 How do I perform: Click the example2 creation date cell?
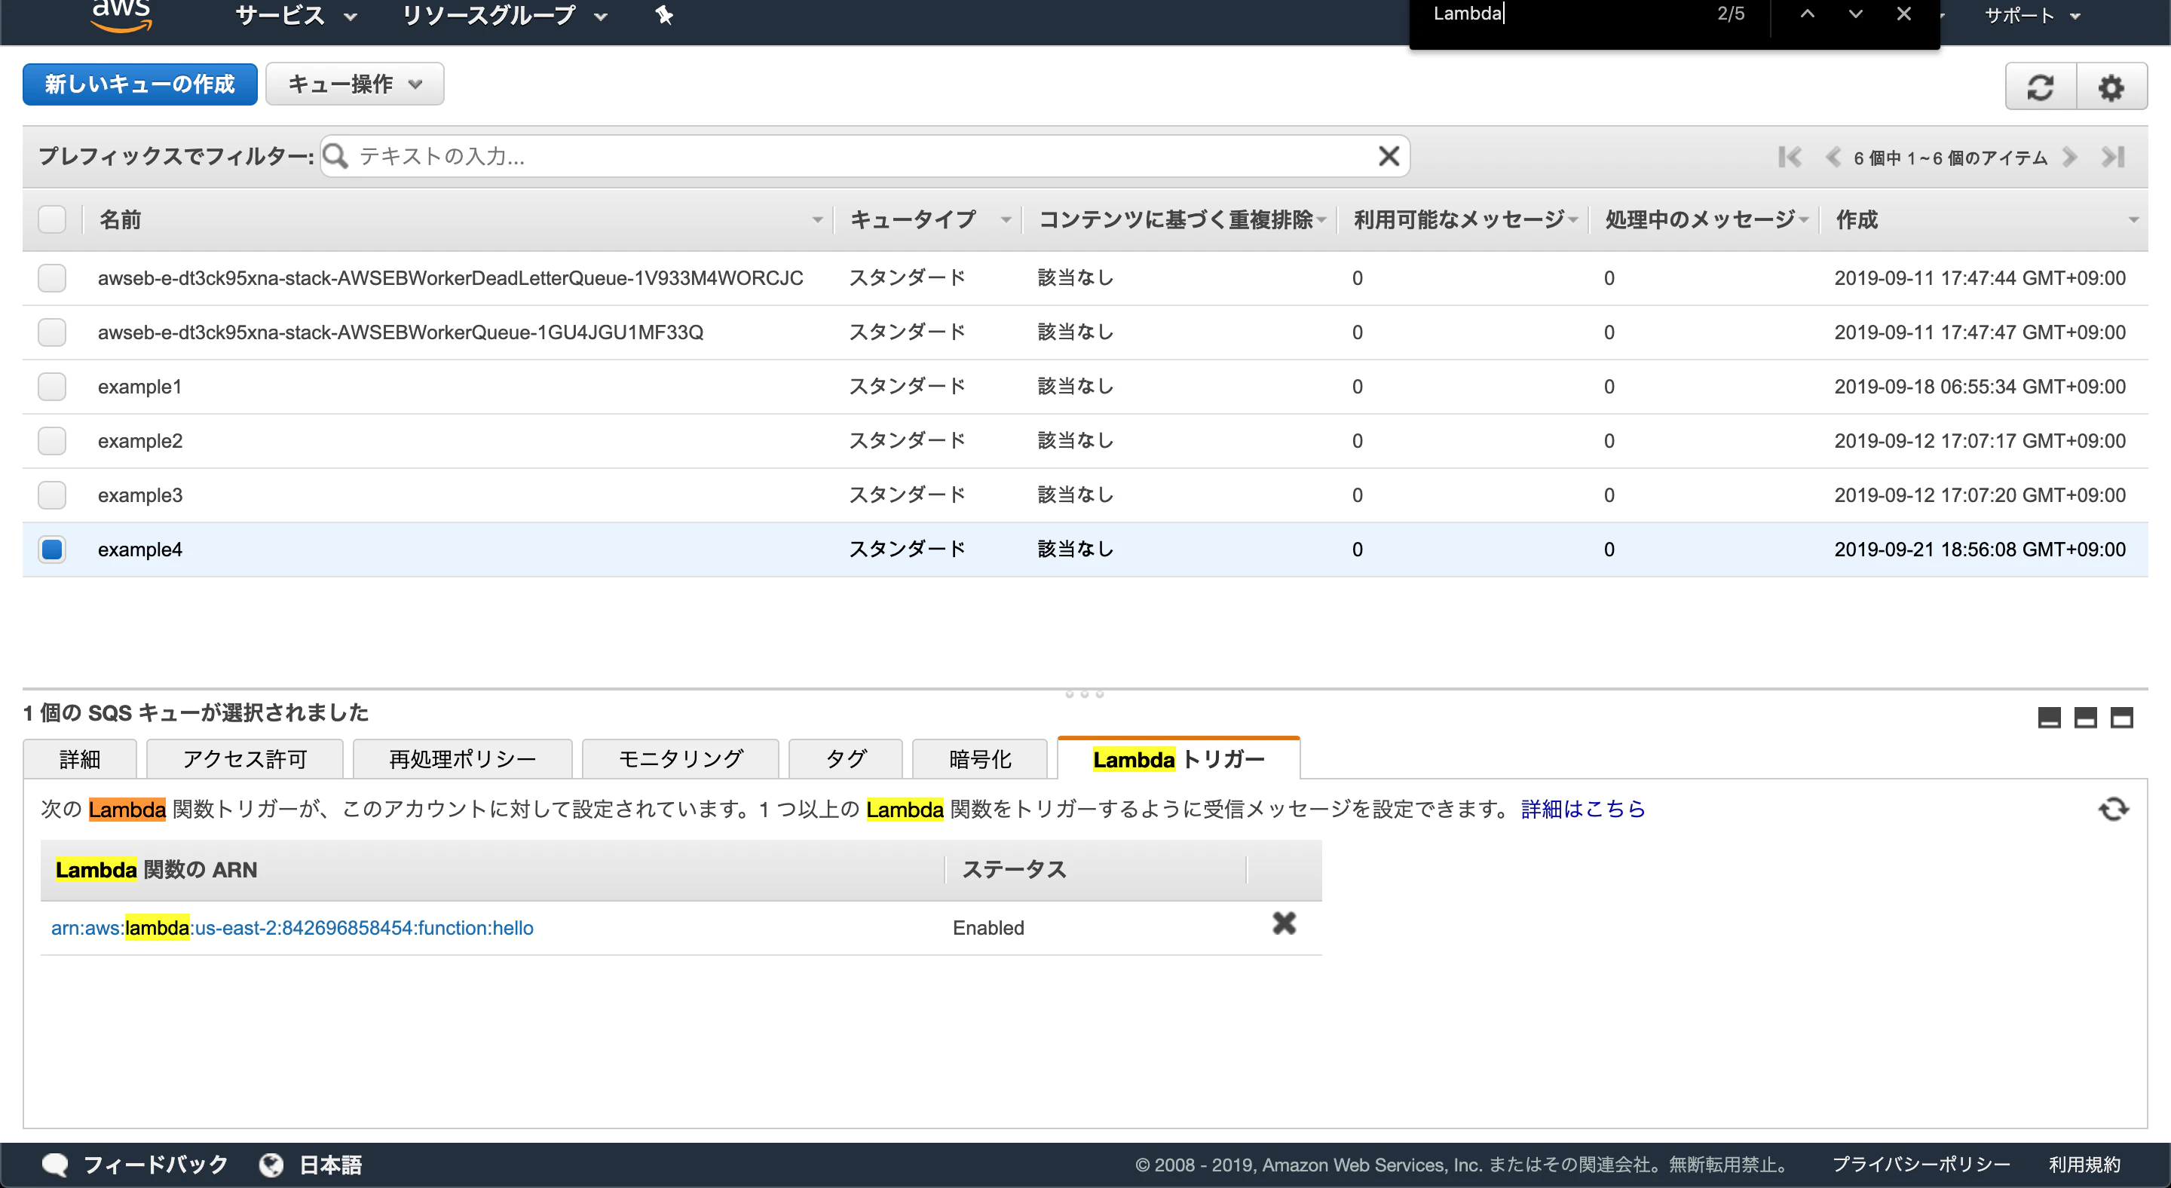point(1980,441)
